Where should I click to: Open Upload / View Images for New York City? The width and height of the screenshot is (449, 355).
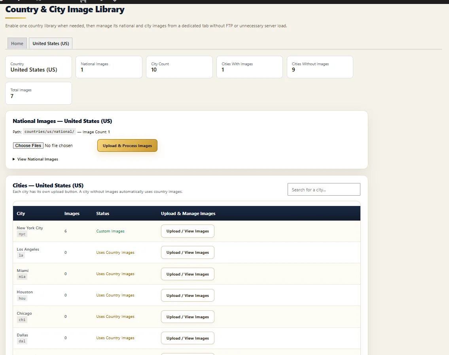[x=188, y=231]
